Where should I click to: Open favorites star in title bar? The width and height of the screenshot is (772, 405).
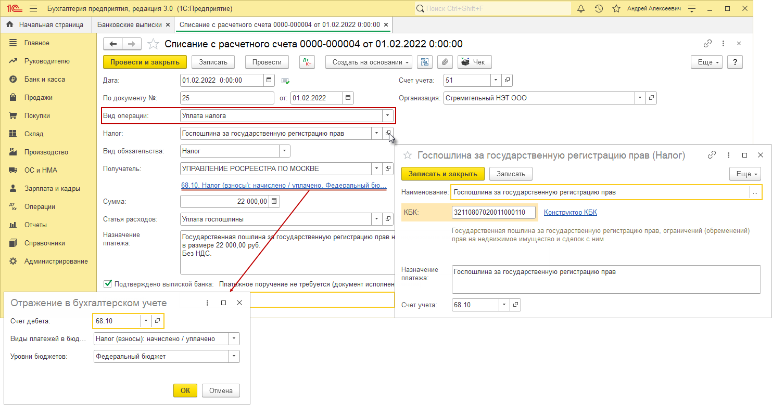click(x=616, y=9)
